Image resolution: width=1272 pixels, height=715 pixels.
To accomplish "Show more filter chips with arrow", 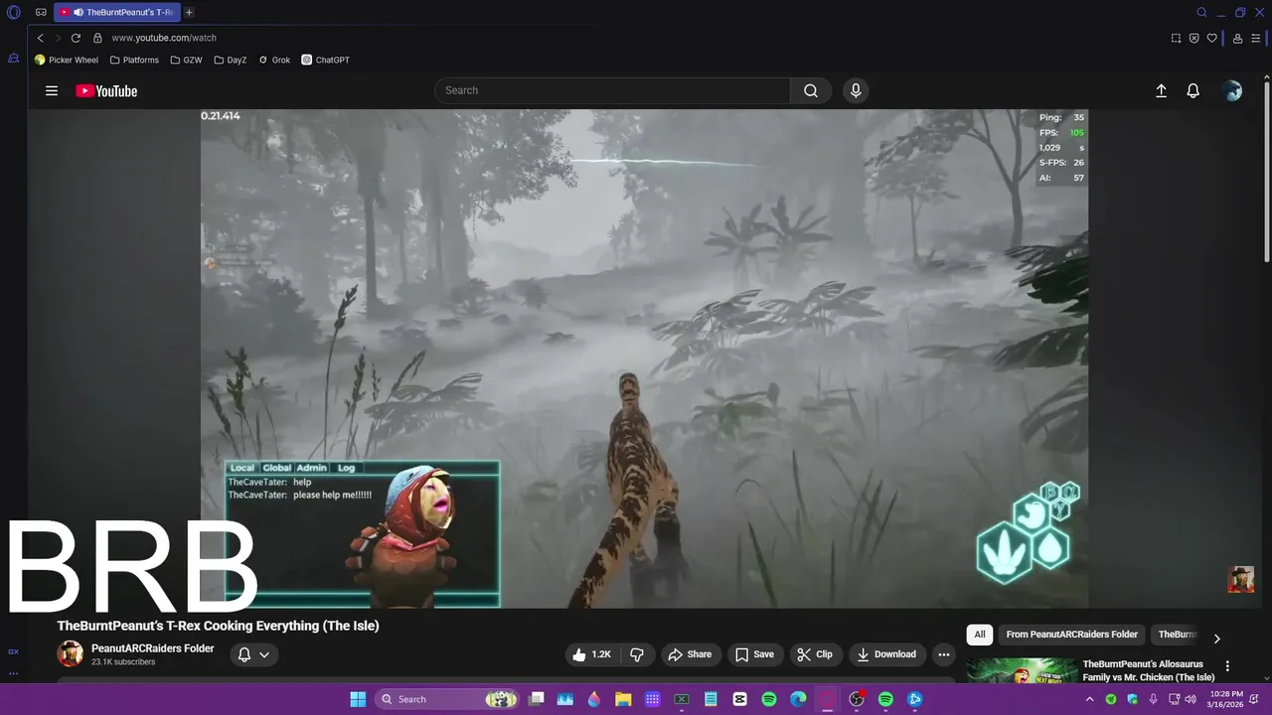I will [1216, 639].
